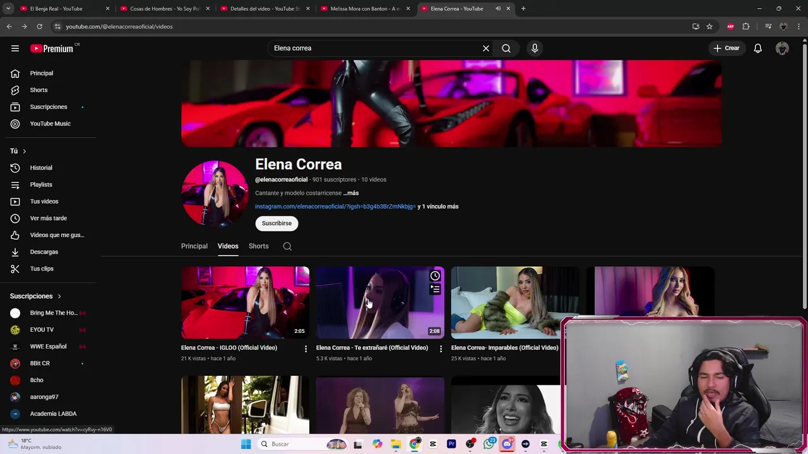
Task: Click the Crear button
Action: (726, 48)
